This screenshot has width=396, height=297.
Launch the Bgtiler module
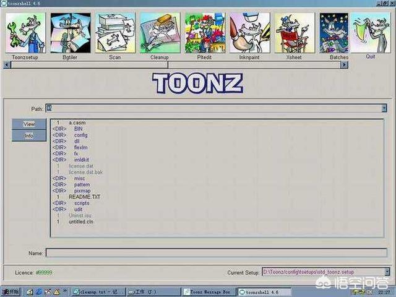[x=71, y=33]
